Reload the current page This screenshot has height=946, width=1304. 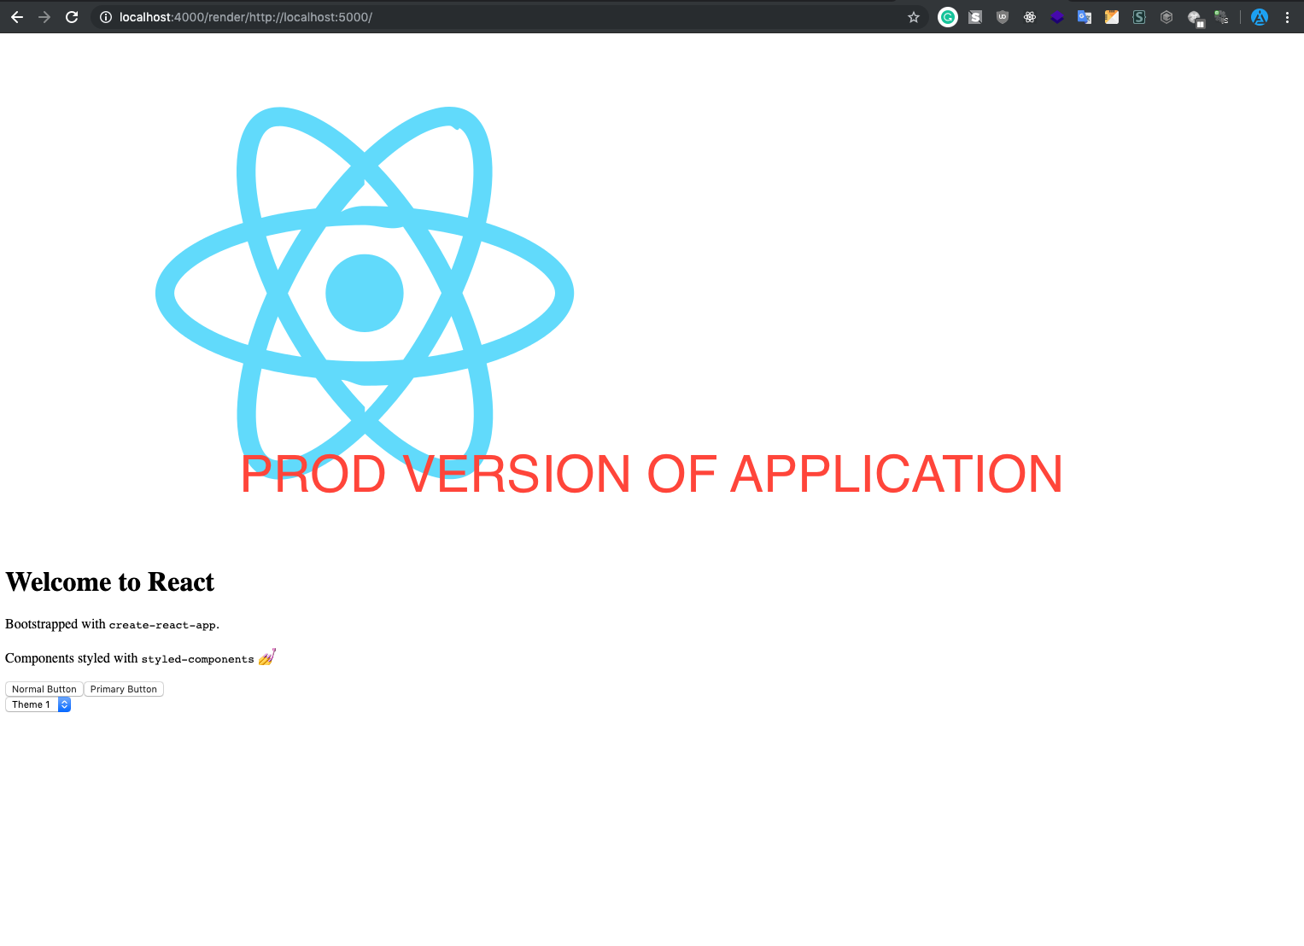(x=72, y=16)
